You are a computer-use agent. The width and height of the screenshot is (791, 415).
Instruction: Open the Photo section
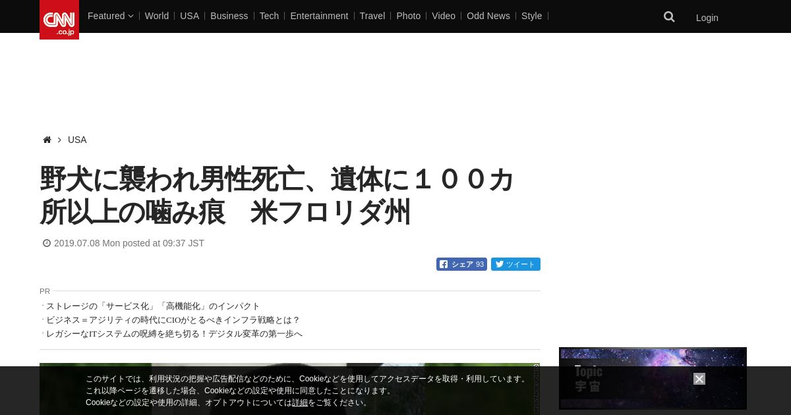coord(408,16)
